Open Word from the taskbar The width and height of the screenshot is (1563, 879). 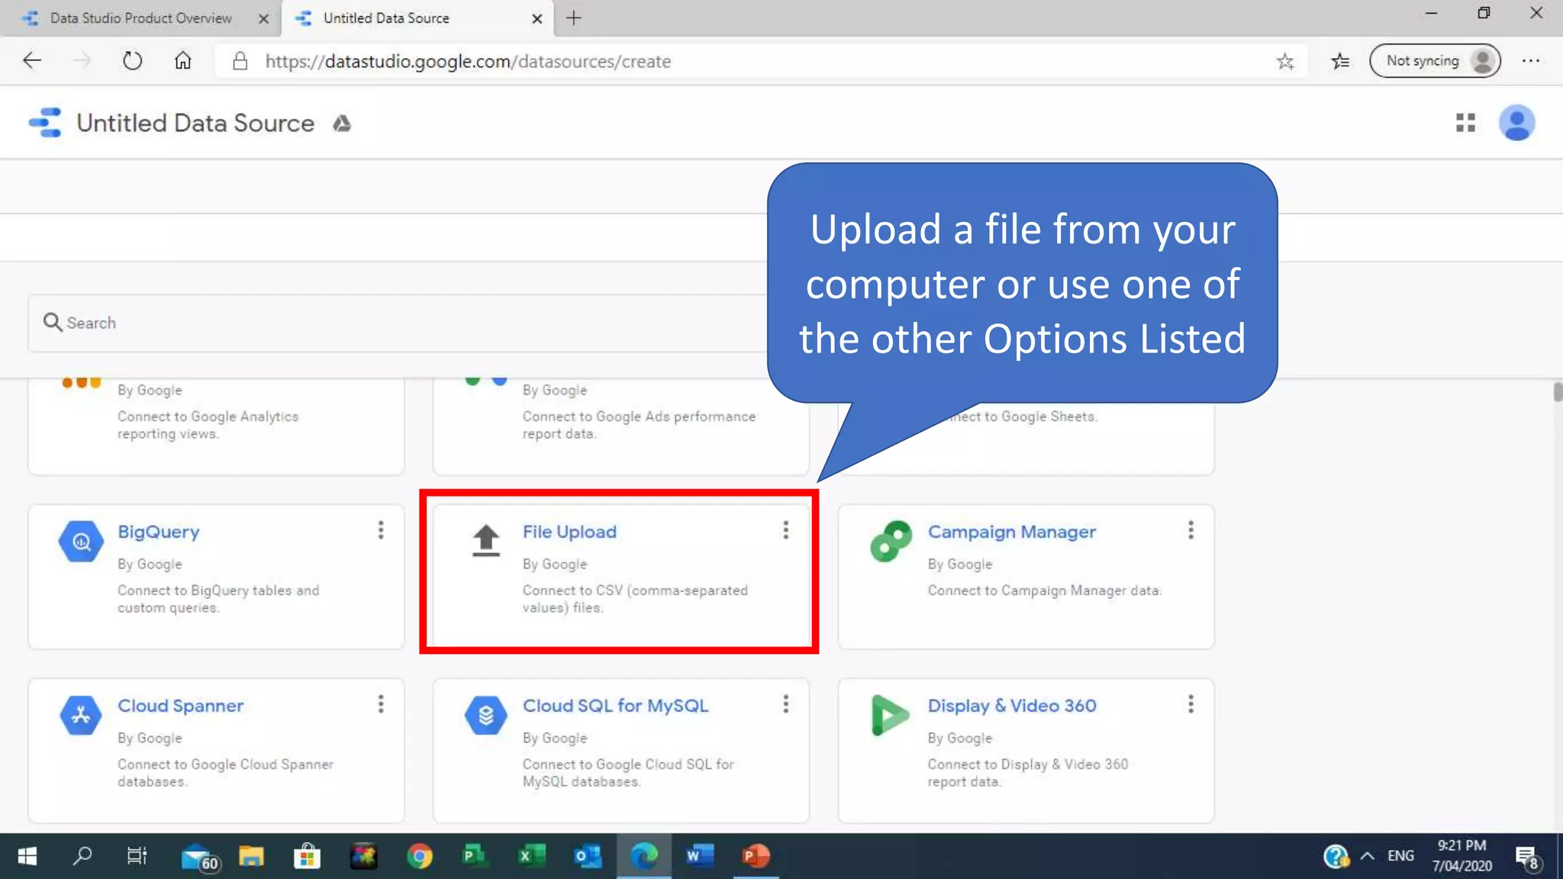tap(699, 856)
